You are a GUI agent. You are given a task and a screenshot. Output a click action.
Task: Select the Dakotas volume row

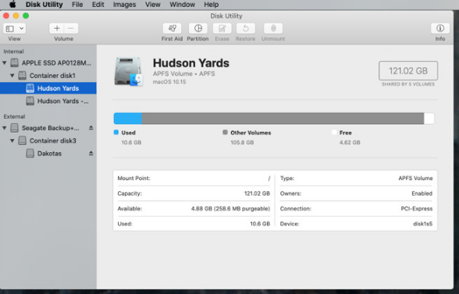tap(48, 154)
